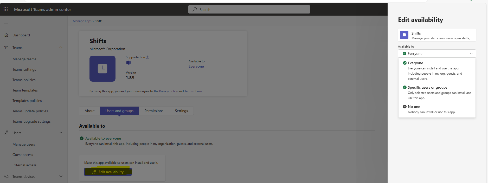This screenshot has height=183, width=488.
Task: Collapse the Teams section chevron
Action: [x=61, y=47]
